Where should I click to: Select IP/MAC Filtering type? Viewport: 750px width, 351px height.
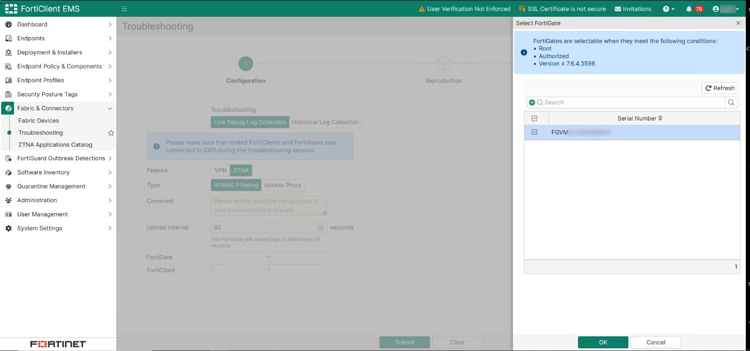[x=236, y=185]
